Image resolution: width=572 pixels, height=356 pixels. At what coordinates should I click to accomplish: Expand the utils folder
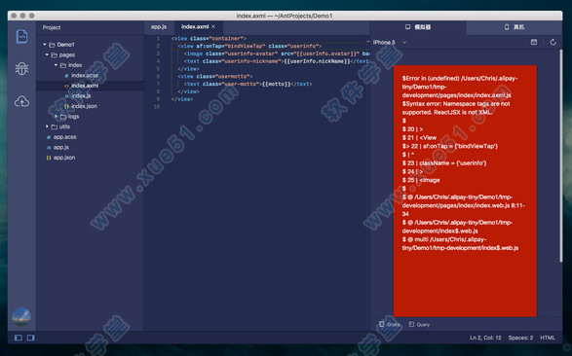[x=47, y=126]
